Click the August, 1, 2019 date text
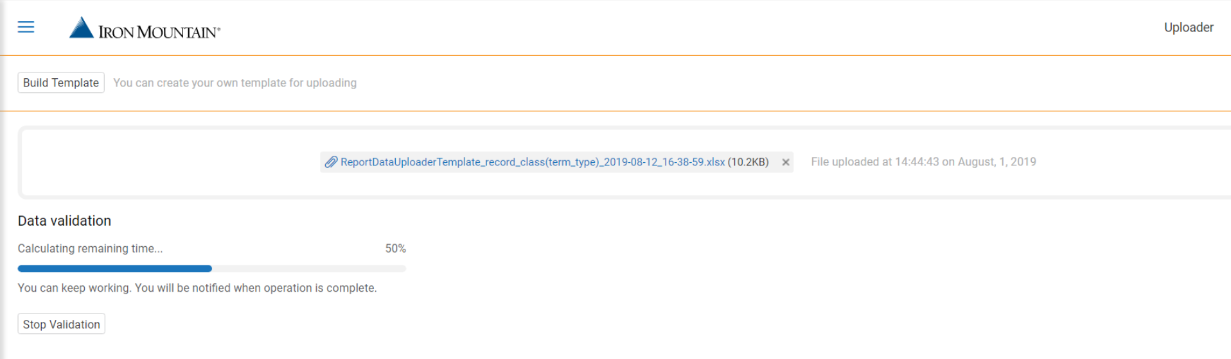 tap(997, 162)
